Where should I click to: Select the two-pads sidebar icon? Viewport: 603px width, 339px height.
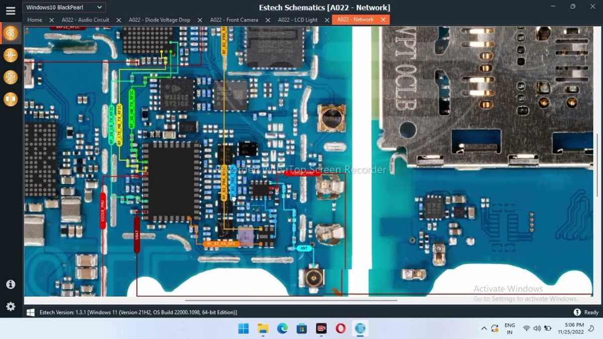coord(11,99)
